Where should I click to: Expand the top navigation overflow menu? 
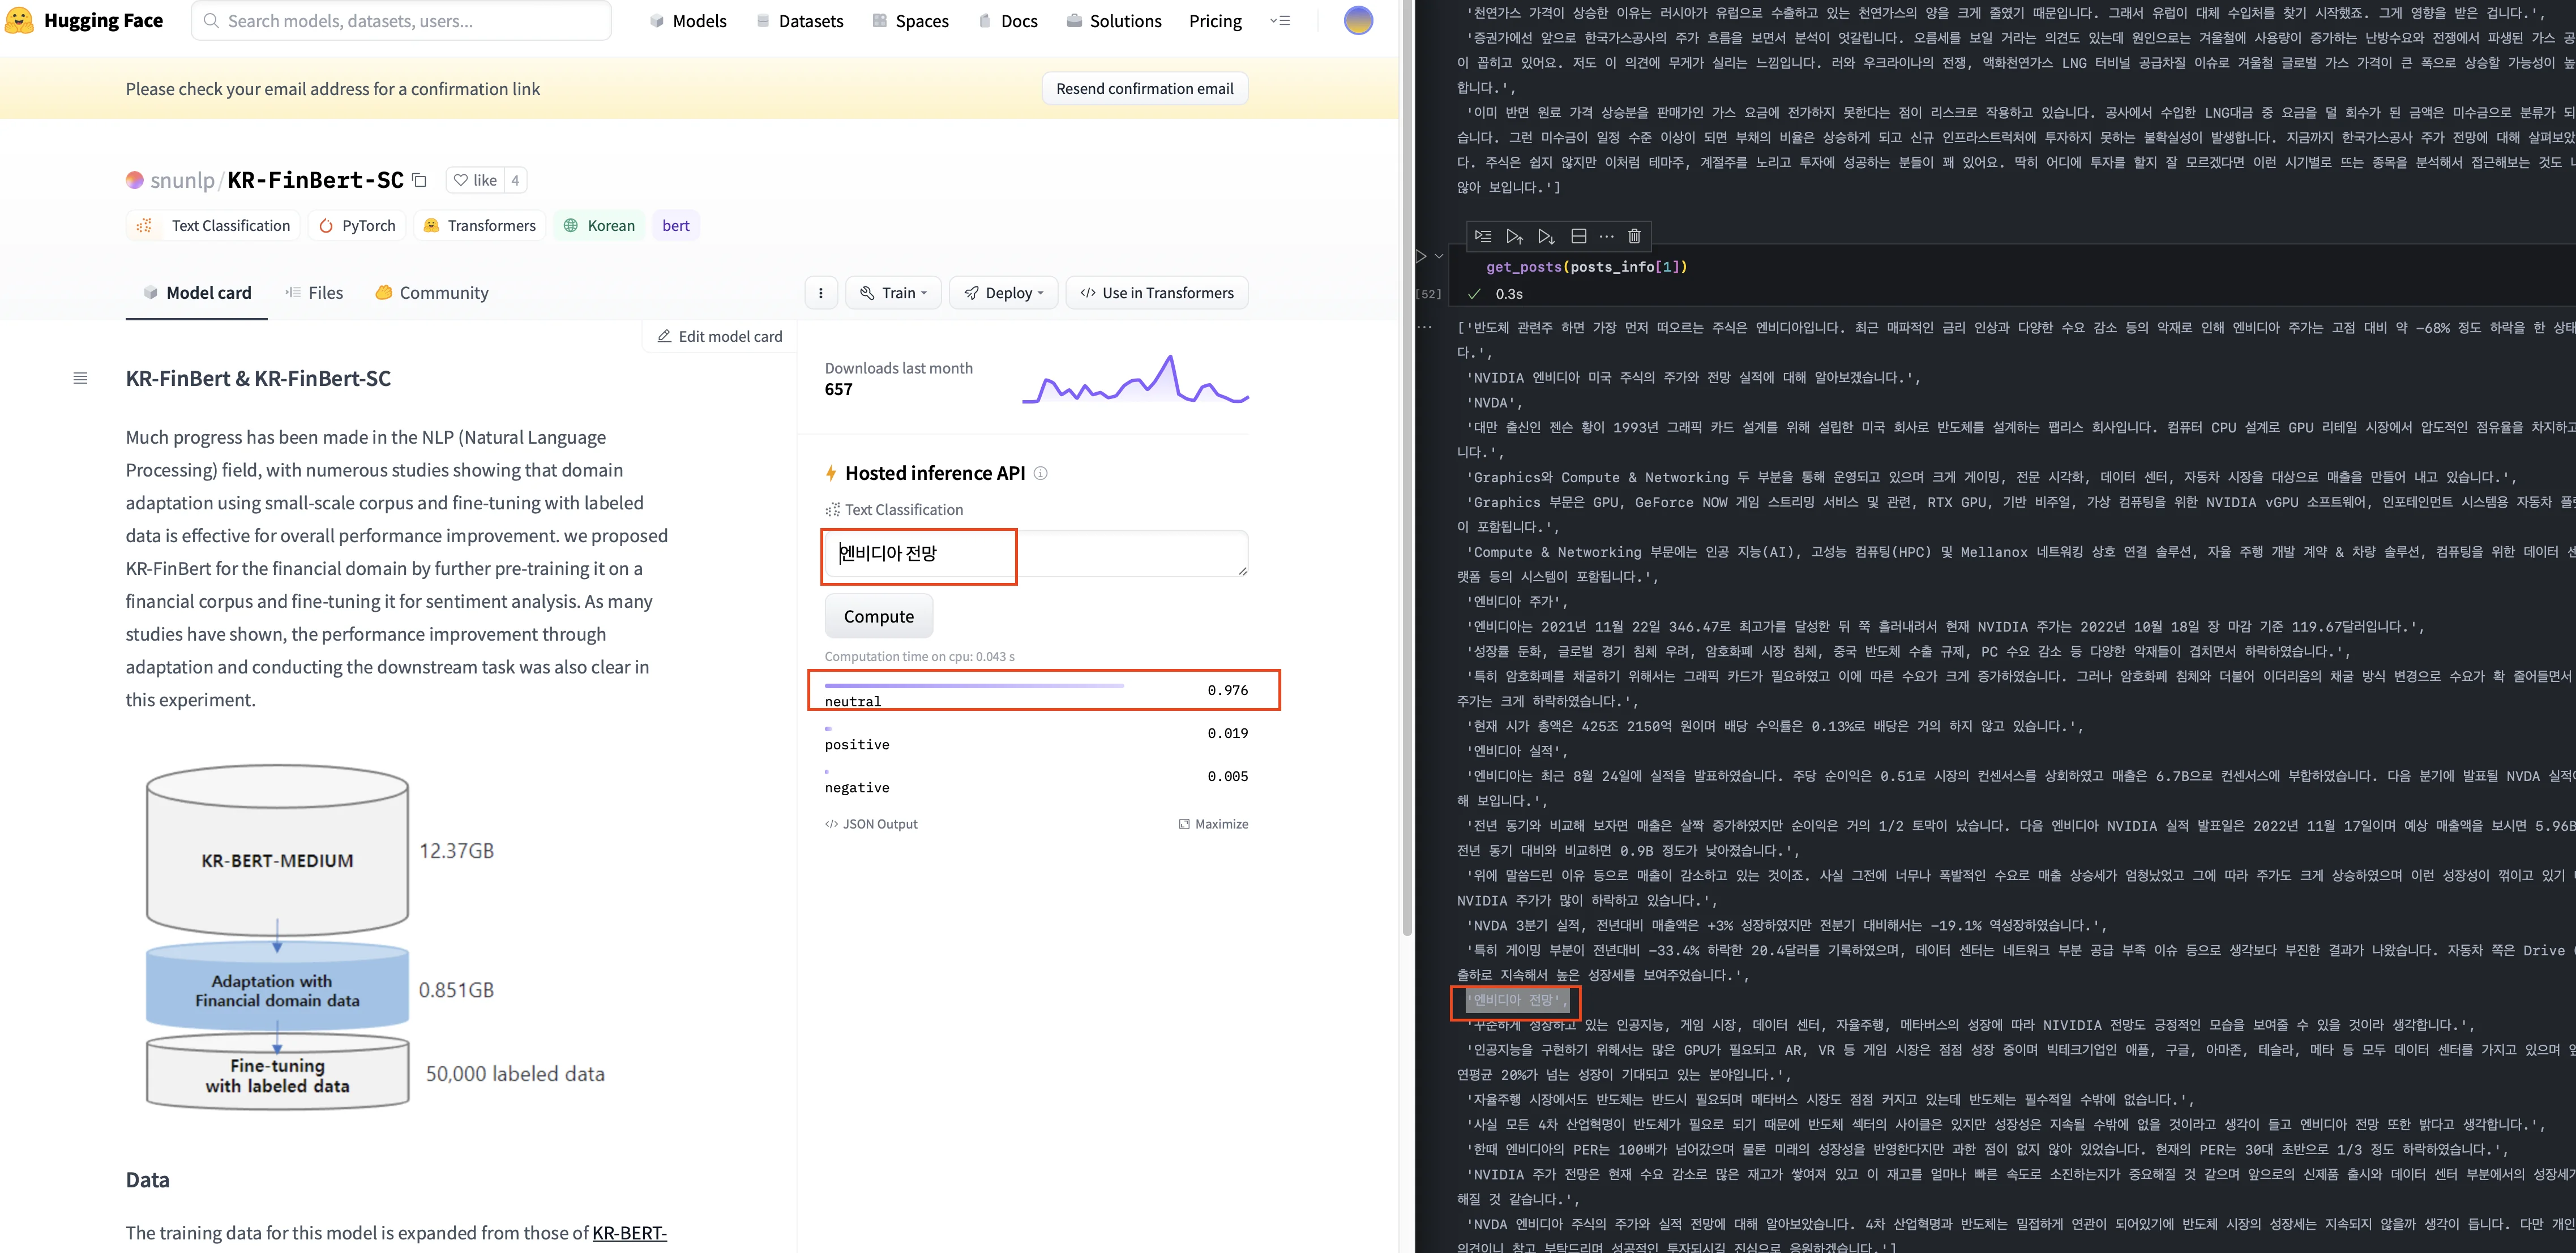click(1280, 21)
